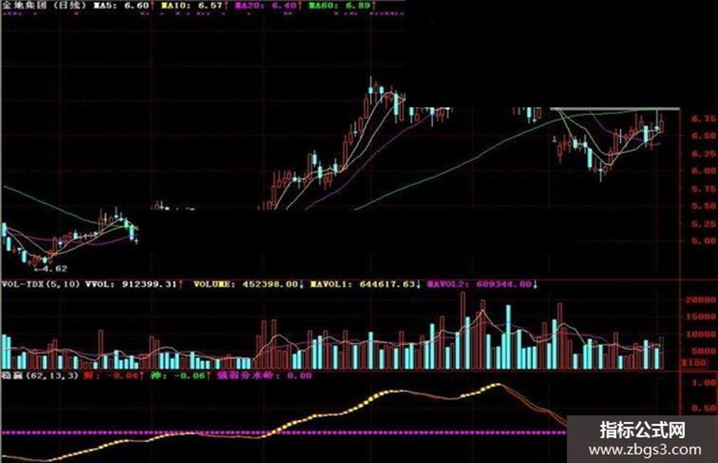
Task: Click the 1.00 indicator axis label
Action: (x=704, y=382)
